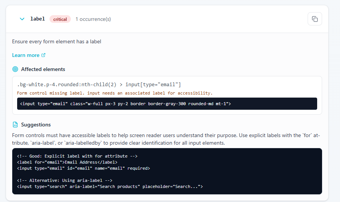
Task: Click the 'Good: Explicit label with for attribute' comment
Action: click(77, 156)
